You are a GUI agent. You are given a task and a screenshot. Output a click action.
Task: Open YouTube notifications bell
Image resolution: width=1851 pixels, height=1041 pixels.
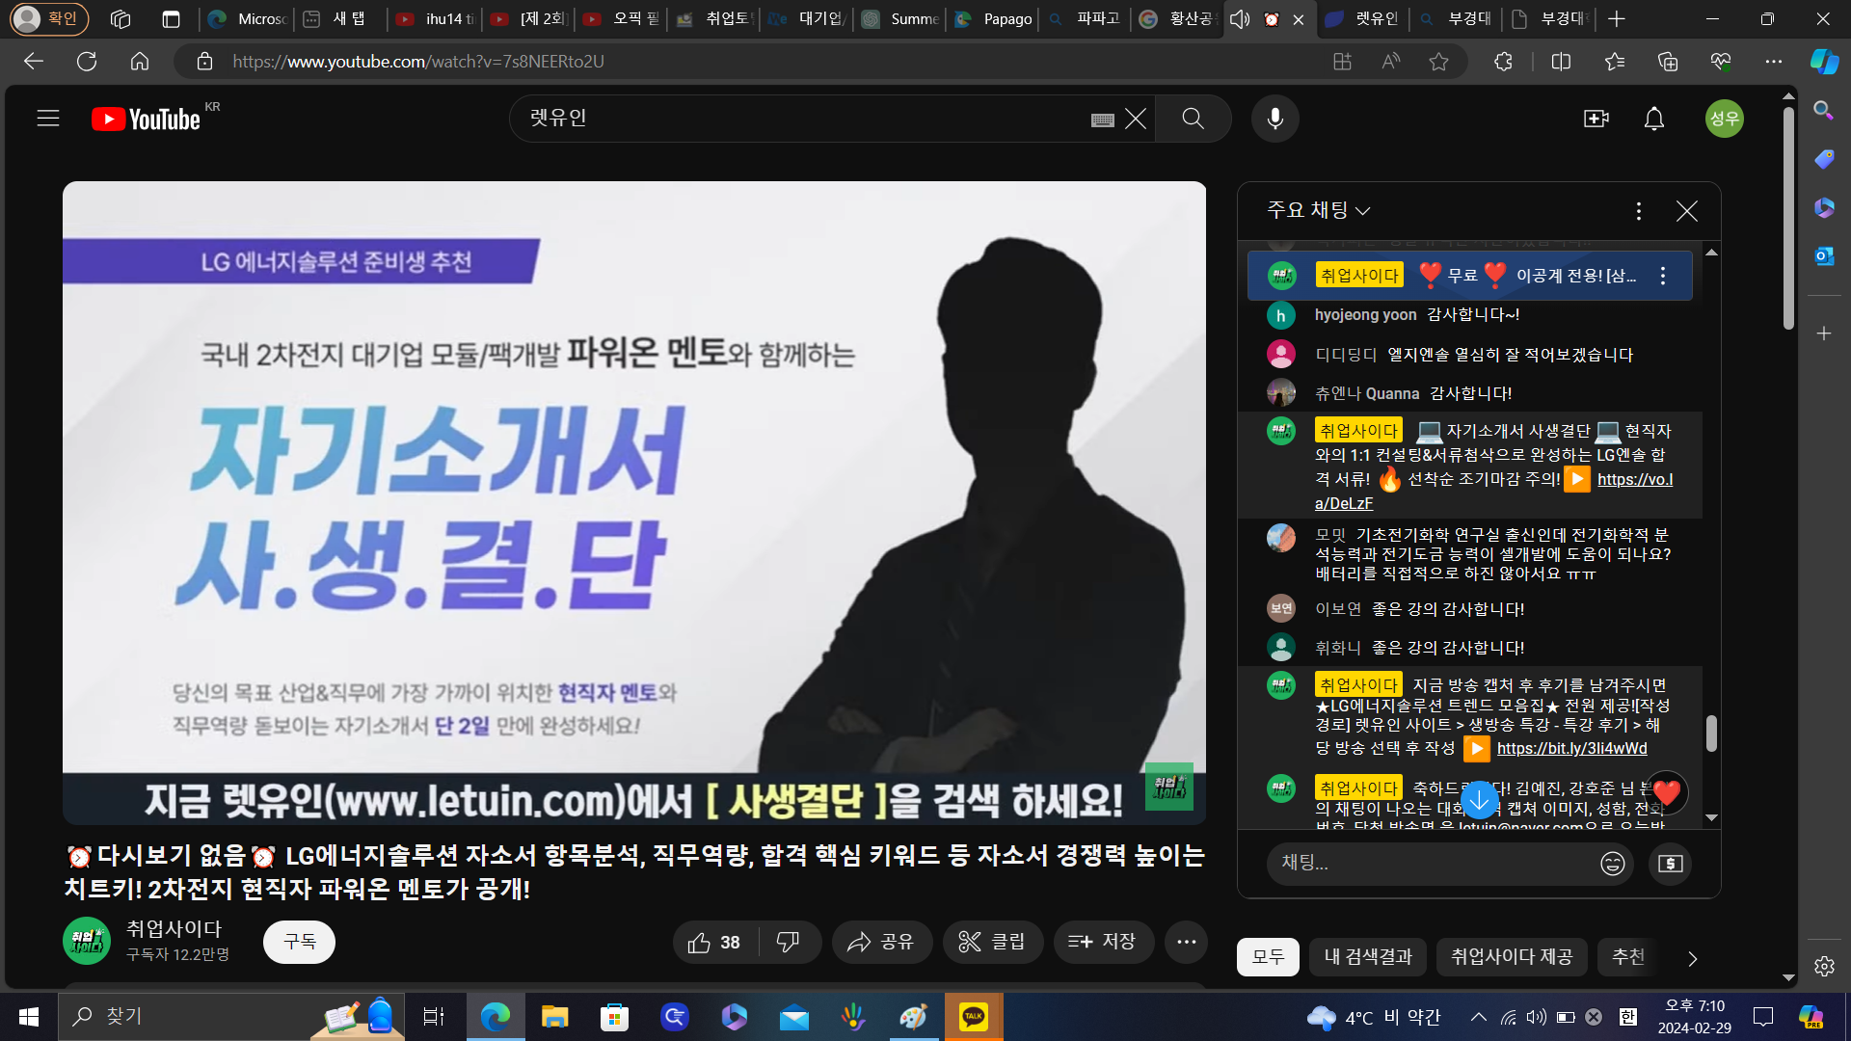[x=1654, y=119]
